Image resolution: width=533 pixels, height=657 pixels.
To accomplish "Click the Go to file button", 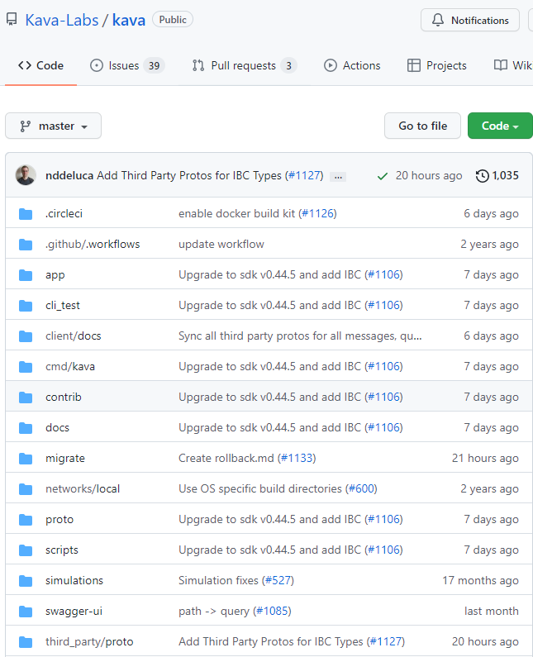I will (x=422, y=126).
